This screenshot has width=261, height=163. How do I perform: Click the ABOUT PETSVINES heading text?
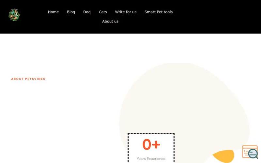coord(28,79)
